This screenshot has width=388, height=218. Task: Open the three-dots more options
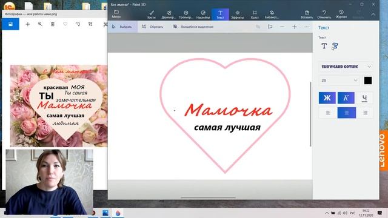point(307,27)
